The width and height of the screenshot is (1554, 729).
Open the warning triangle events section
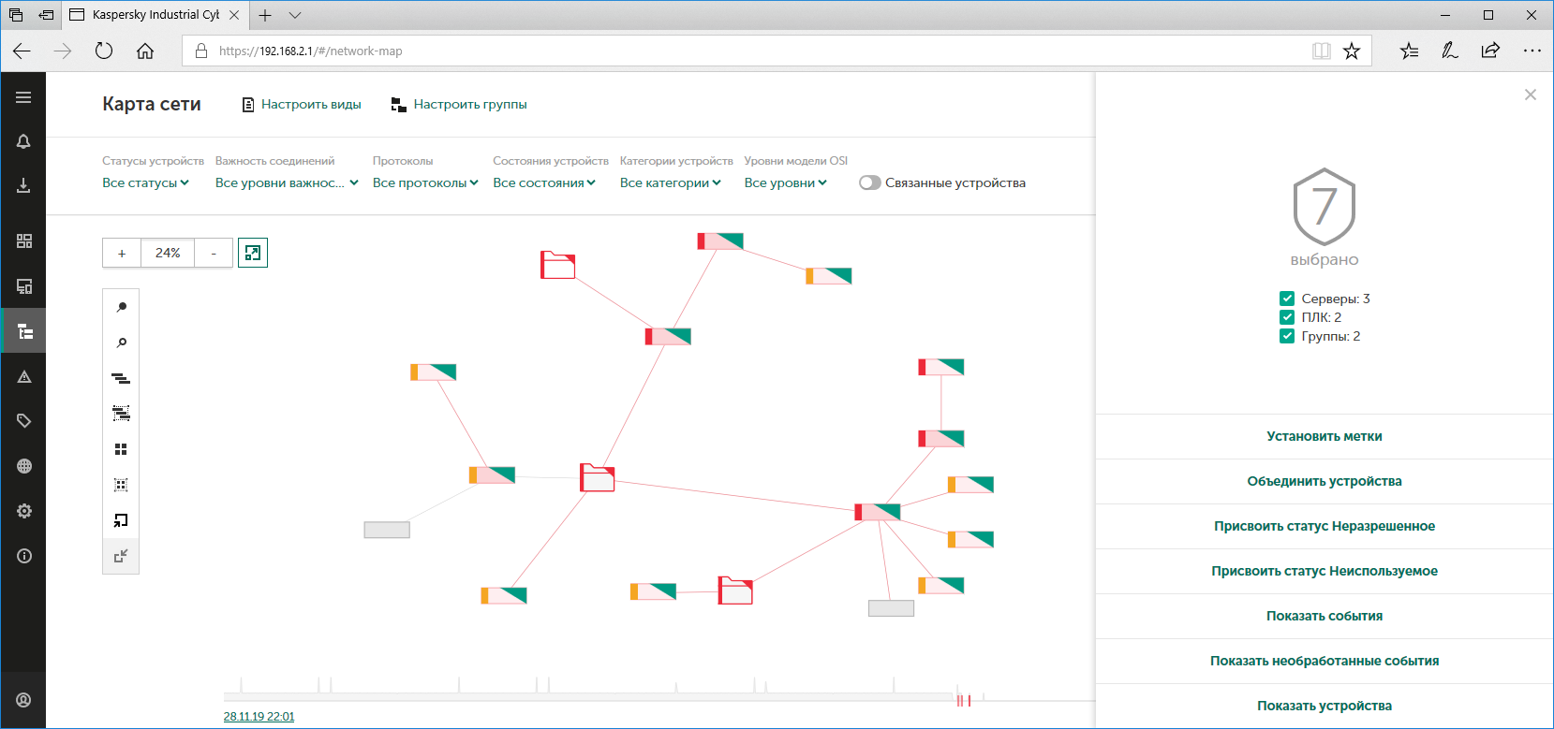click(x=24, y=376)
